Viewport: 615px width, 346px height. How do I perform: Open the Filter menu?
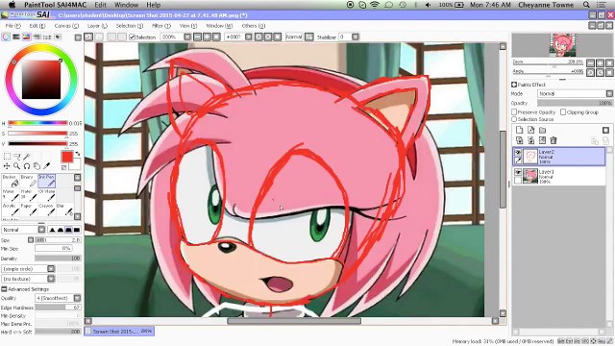pyautogui.click(x=161, y=26)
